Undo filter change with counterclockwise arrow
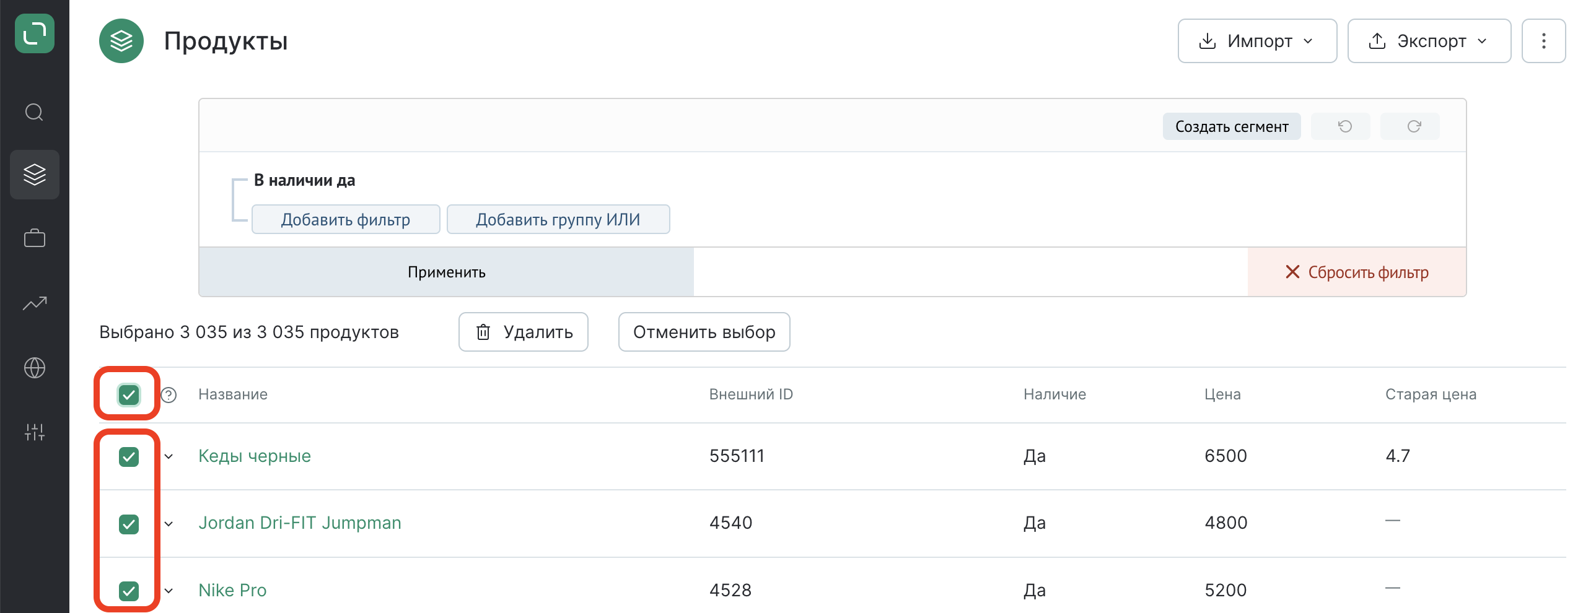This screenshot has height=613, width=1596. click(1341, 126)
